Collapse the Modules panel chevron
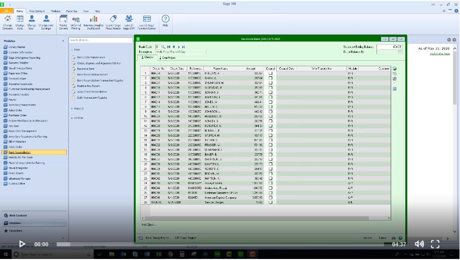 pos(63,41)
